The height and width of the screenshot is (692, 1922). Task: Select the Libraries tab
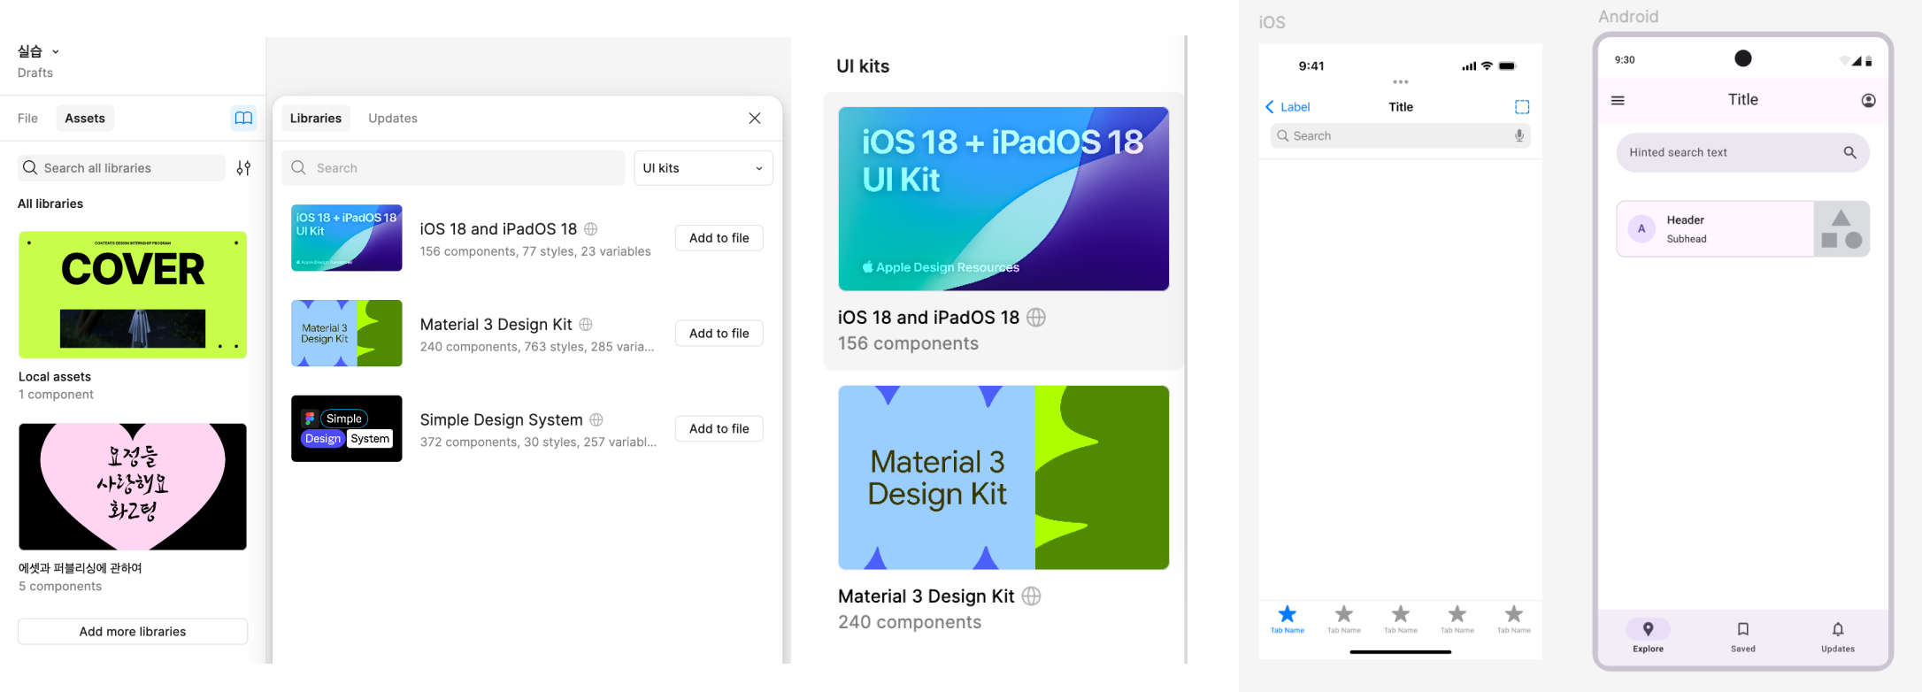coord(316,118)
